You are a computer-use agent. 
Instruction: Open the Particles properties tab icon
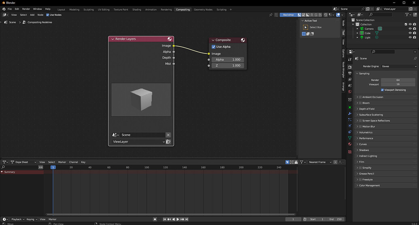[x=350, y=120]
